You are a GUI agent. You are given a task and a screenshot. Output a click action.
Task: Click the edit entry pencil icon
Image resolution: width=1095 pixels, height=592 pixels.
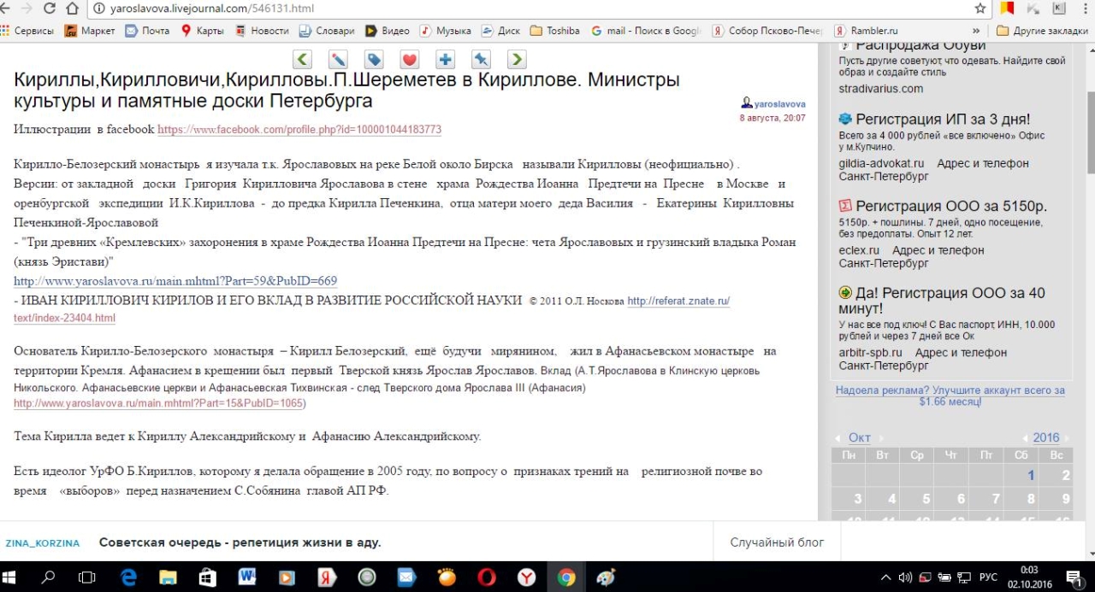[338, 60]
